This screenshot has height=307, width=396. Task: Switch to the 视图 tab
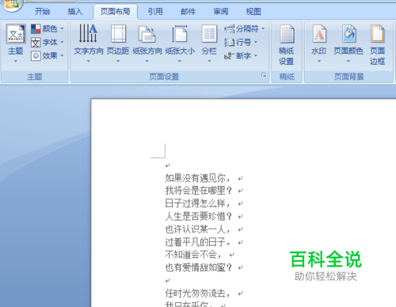click(253, 12)
